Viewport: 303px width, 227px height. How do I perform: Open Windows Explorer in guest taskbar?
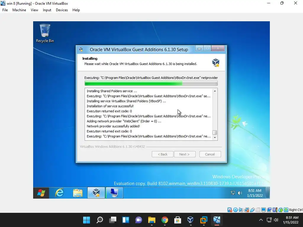[x=78, y=193]
